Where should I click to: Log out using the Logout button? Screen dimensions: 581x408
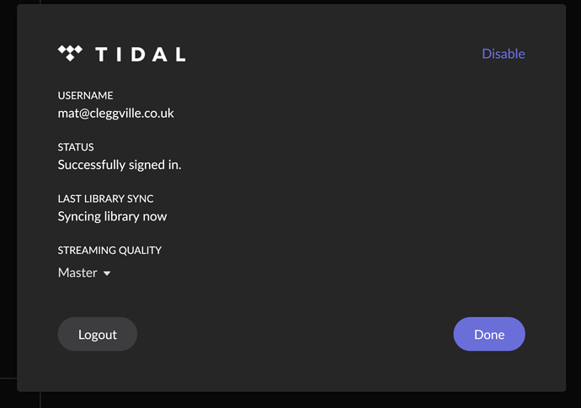click(98, 334)
